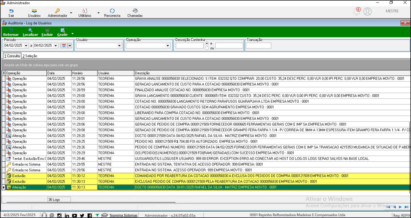Open the Usuários module

(34, 13)
